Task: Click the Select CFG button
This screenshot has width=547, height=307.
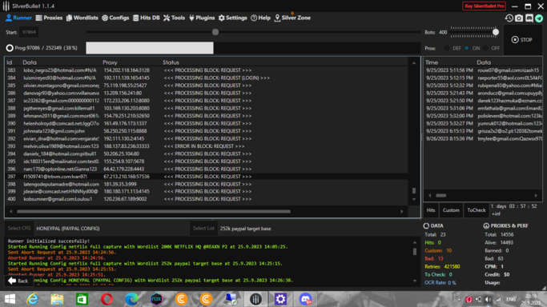Action: [19, 229]
